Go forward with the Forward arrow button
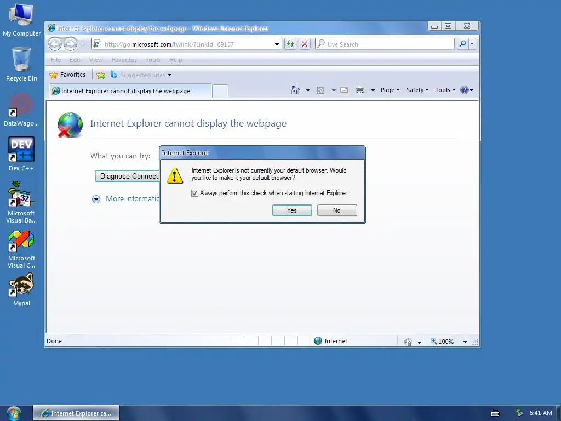561x421 pixels. [71, 44]
